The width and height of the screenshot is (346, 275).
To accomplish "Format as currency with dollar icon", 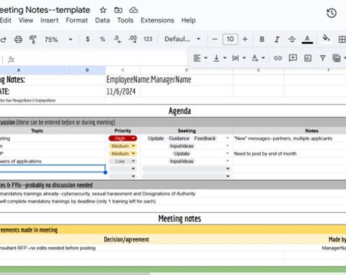I will pyautogui.click(x=88, y=39).
